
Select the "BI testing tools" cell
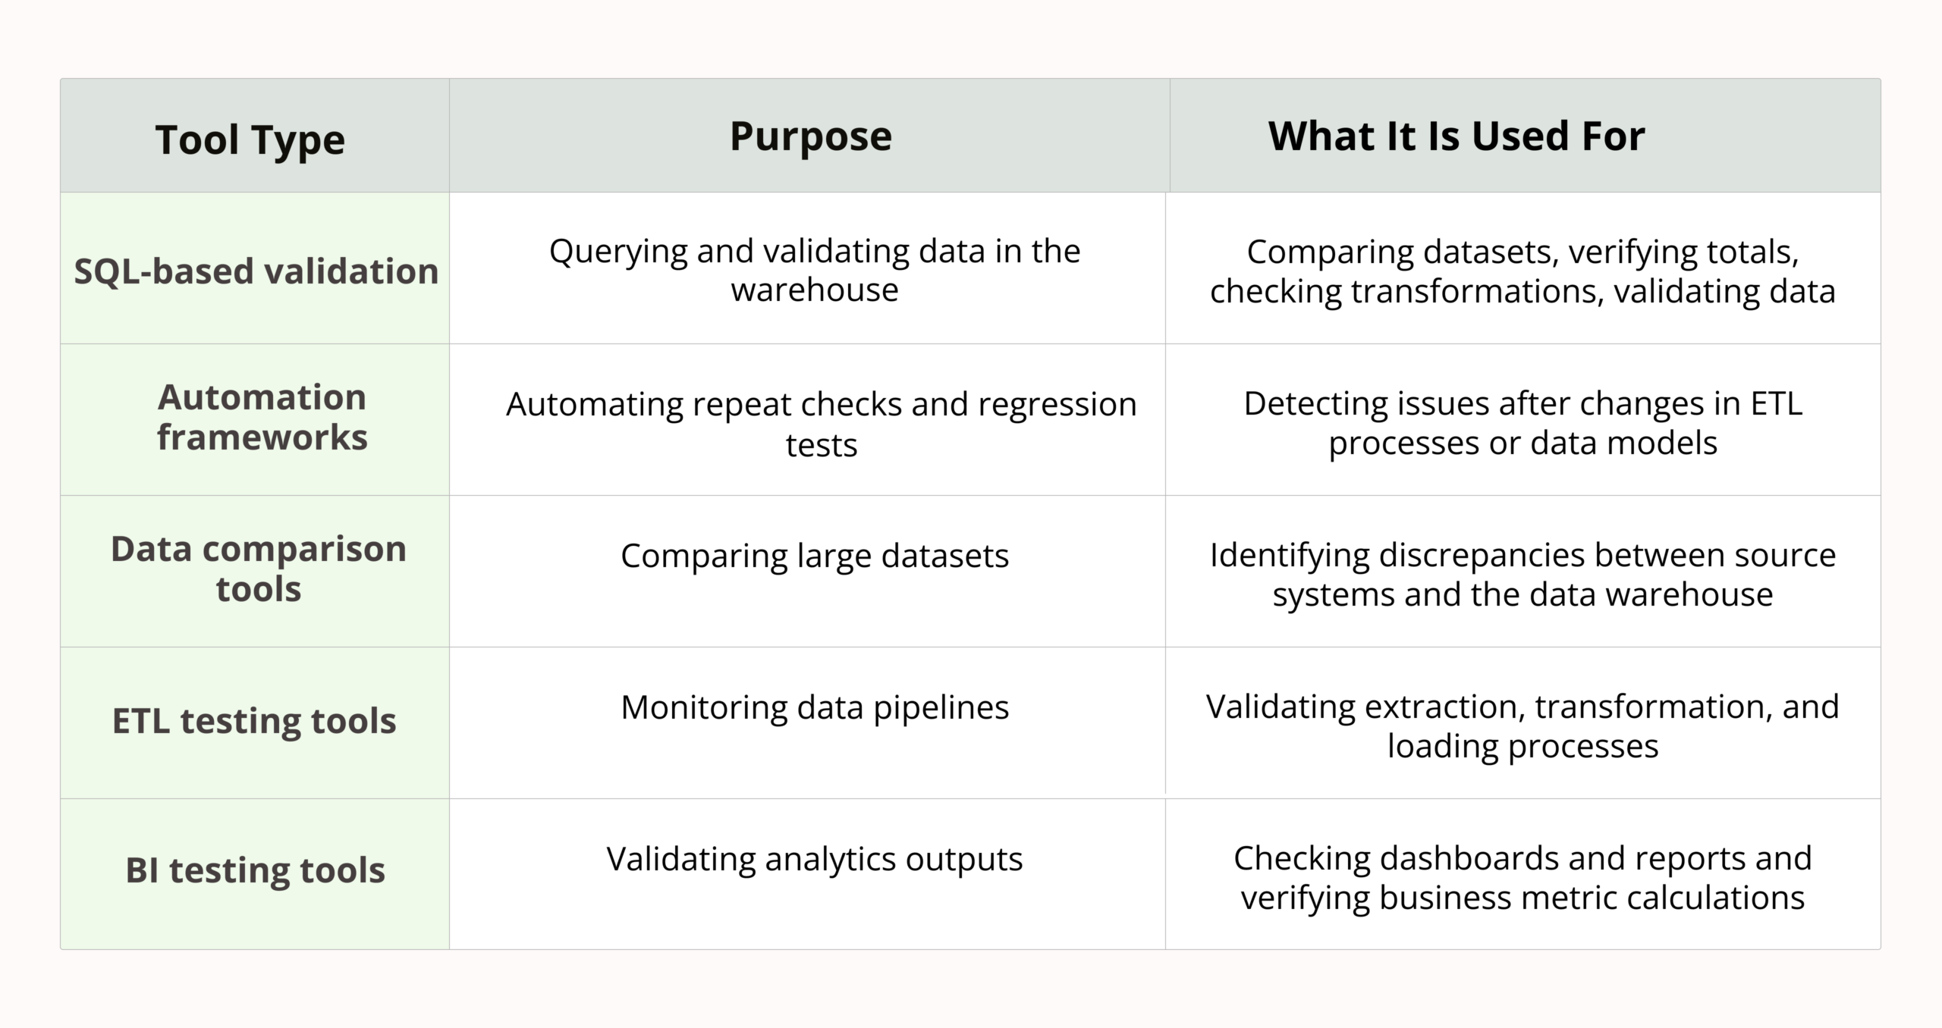[255, 870]
